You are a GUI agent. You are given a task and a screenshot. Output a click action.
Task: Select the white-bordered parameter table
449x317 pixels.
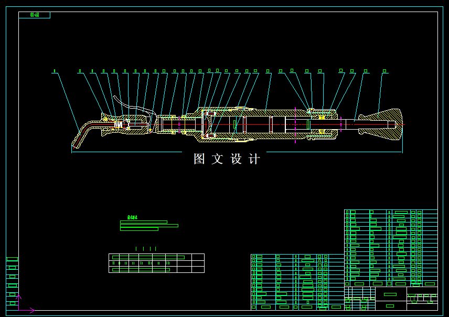(157, 263)
